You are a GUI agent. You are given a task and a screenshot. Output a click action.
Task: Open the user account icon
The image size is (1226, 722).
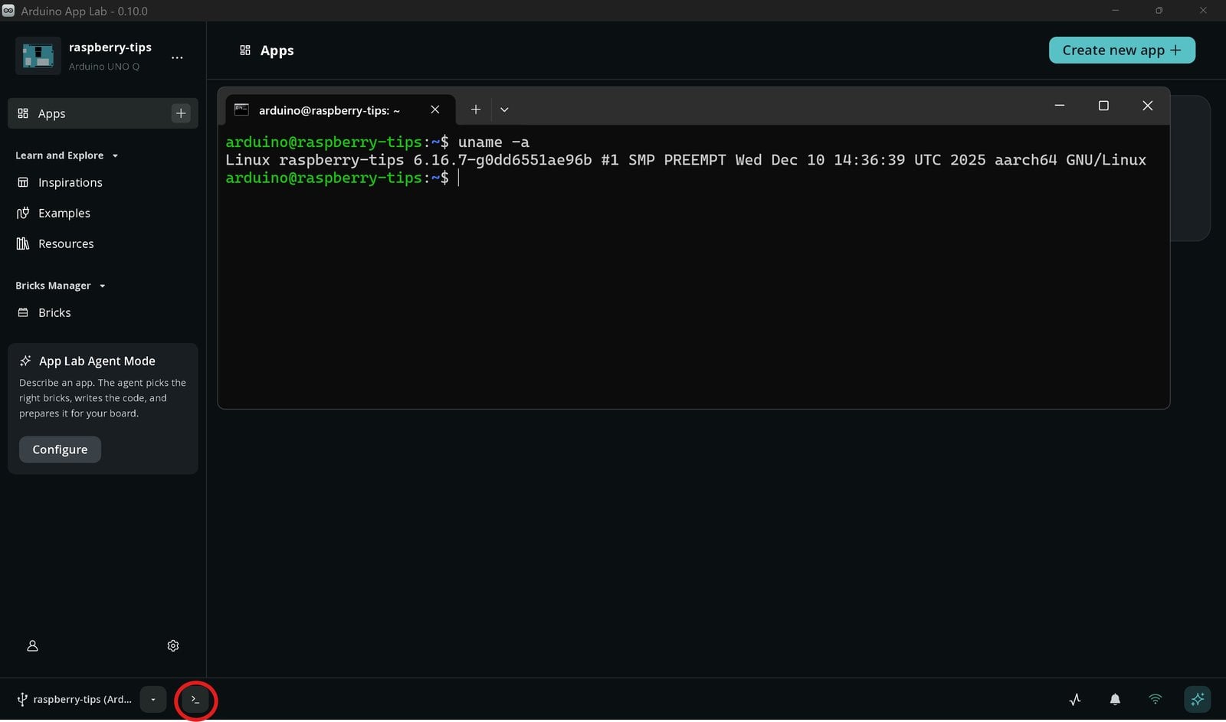32,646
